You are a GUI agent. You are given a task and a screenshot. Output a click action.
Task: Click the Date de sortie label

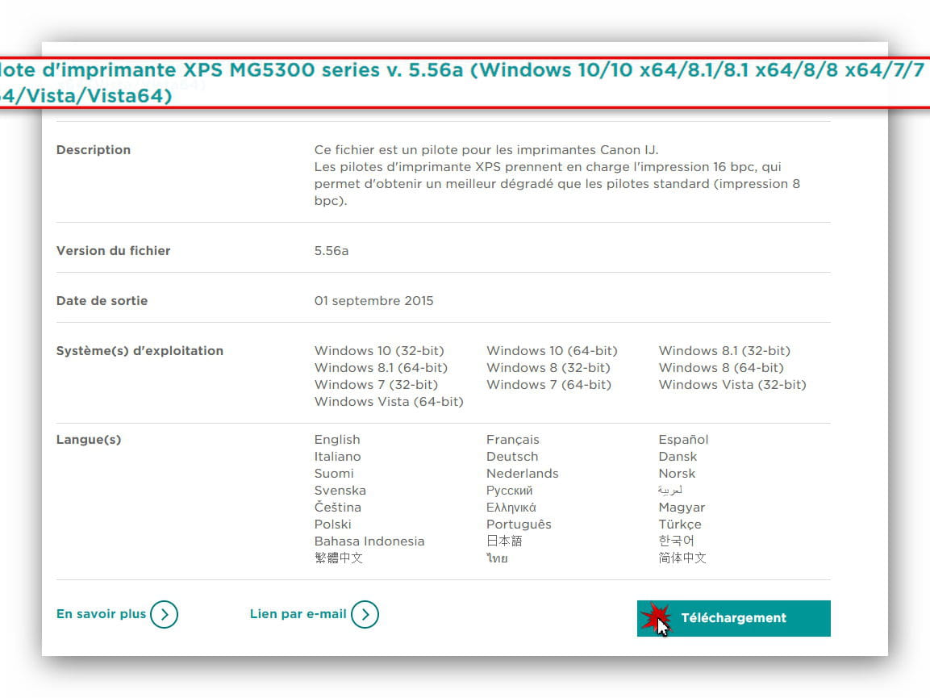coord(102,300)
